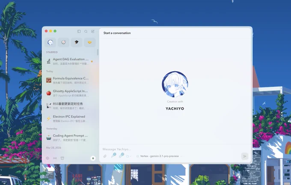Click the second badged sparkle tool icon

(x=122, y=156)
